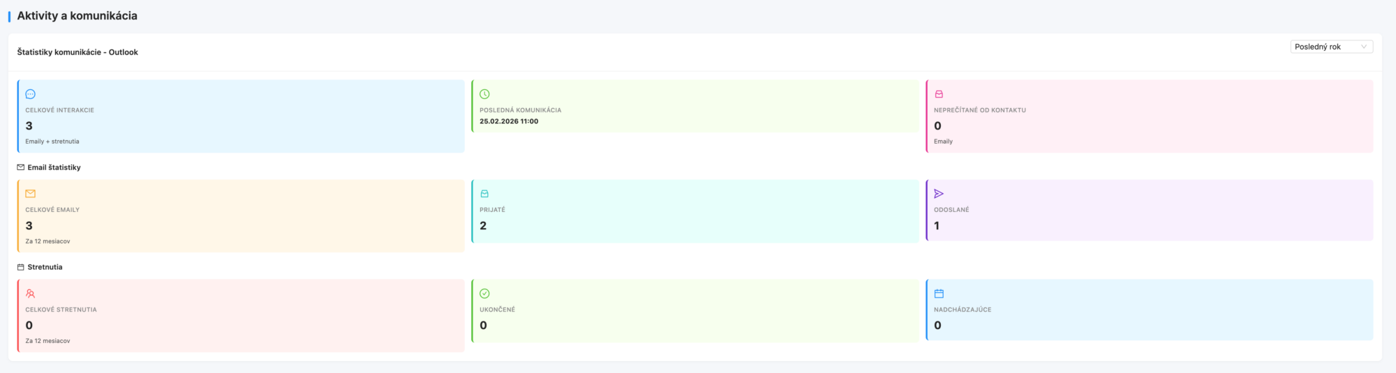Click the calendar icon in Nadchádzajúce card
The height and width of the screenshot is (373, 1396).
coord(939,294)
